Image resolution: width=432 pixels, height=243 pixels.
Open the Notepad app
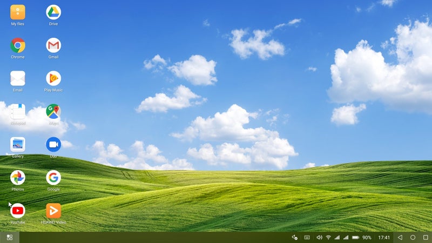pos(18,112)
